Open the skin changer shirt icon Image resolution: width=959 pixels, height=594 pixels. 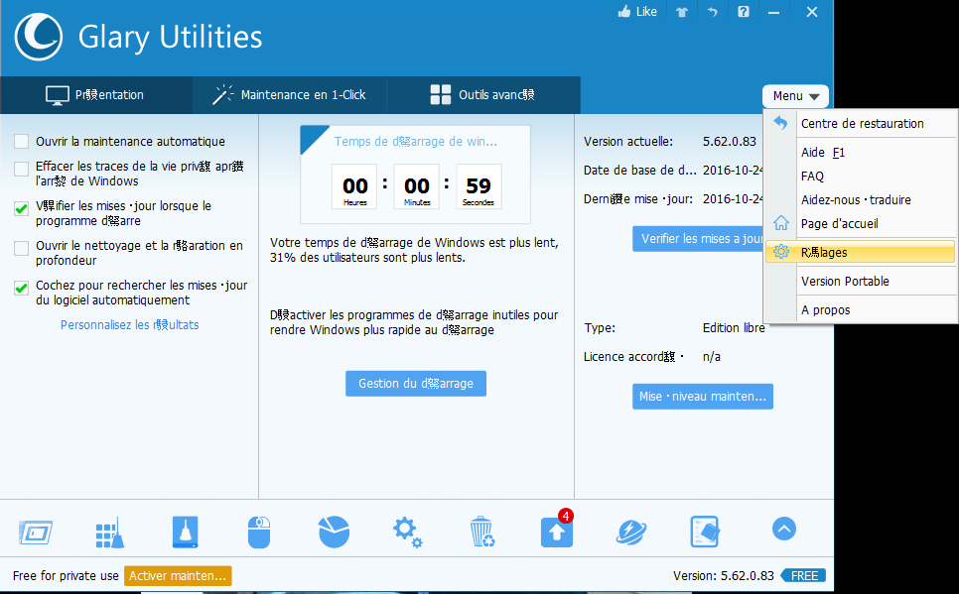point(682,12)
